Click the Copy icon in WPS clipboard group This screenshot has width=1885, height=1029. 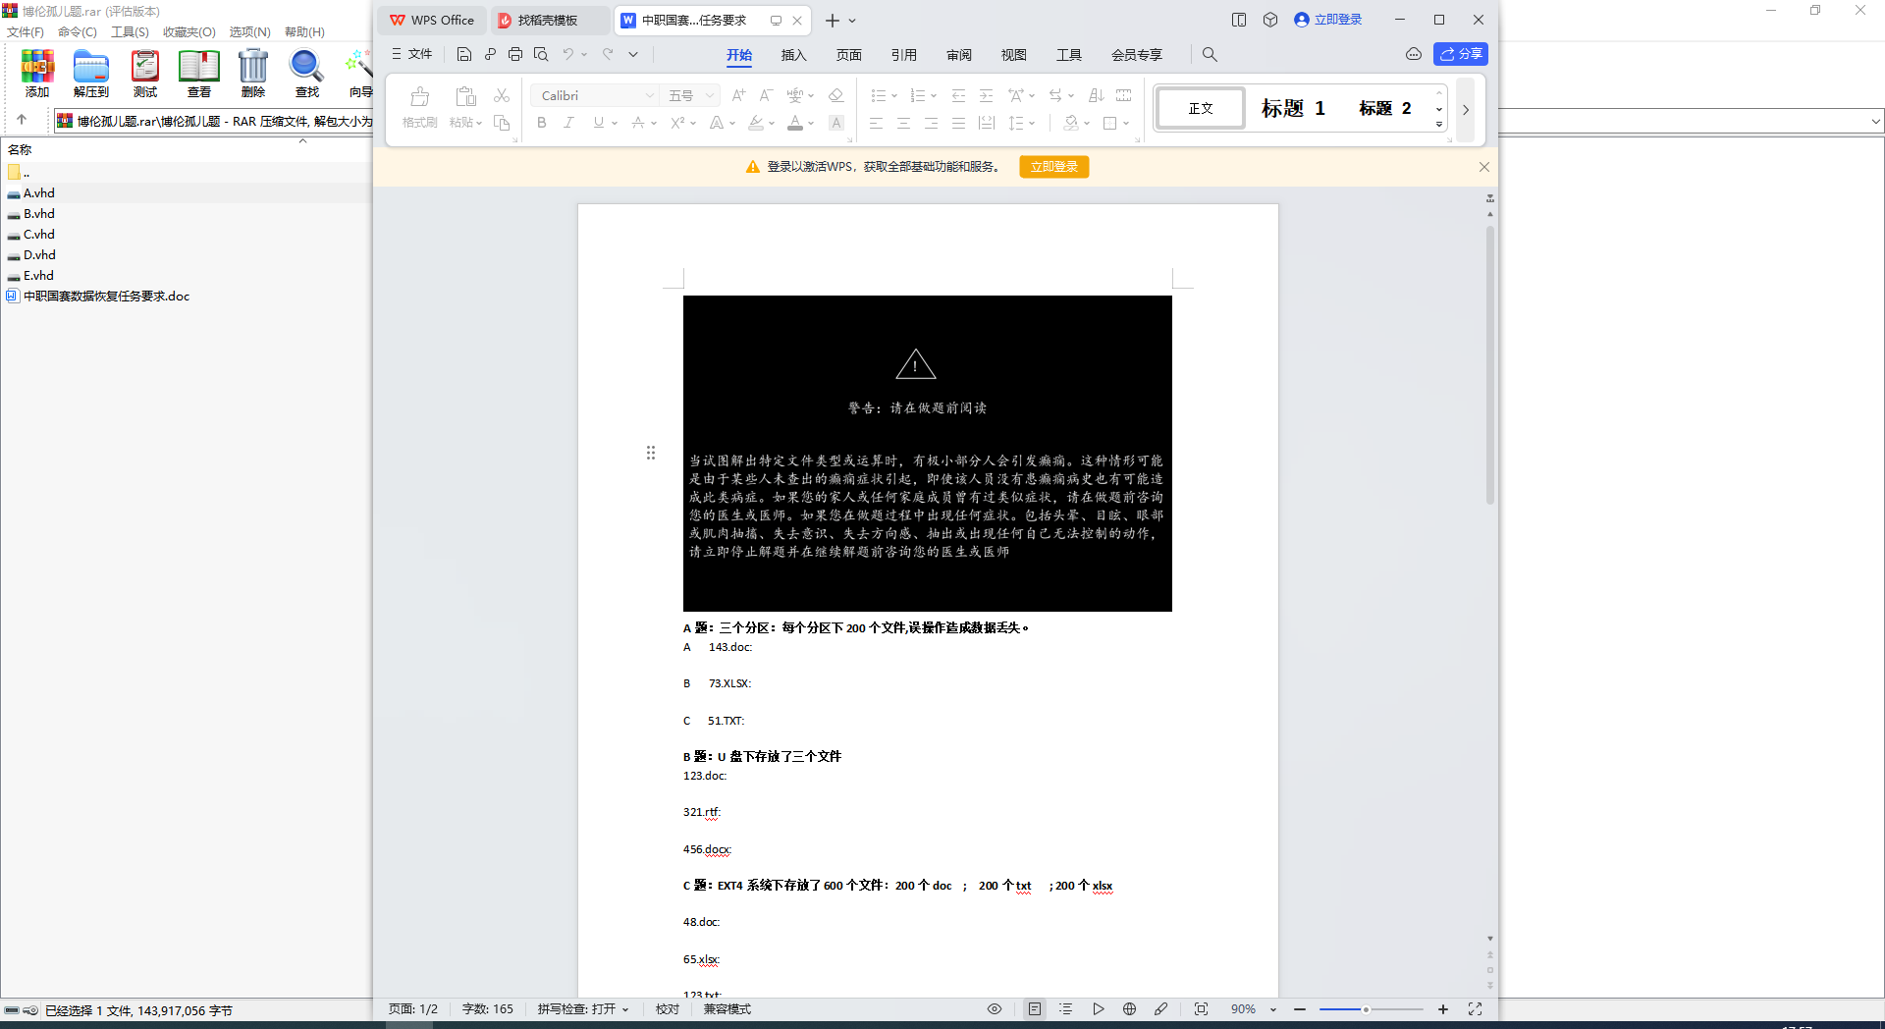coord(502,123)
